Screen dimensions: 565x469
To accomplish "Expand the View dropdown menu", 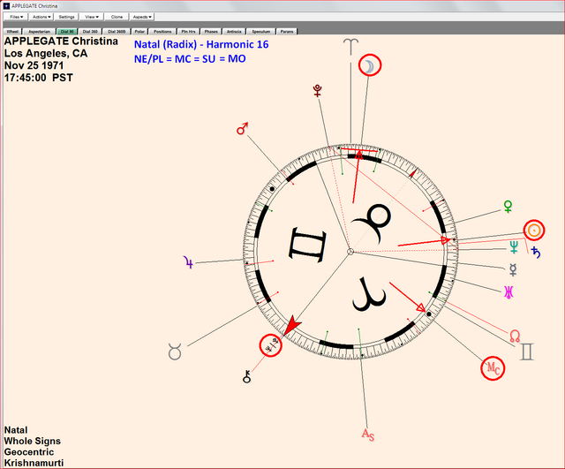I will 92,17.
